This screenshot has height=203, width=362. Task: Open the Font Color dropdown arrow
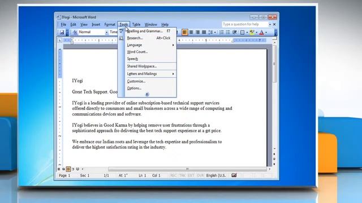pyautogui.click(x=266, y=33)
